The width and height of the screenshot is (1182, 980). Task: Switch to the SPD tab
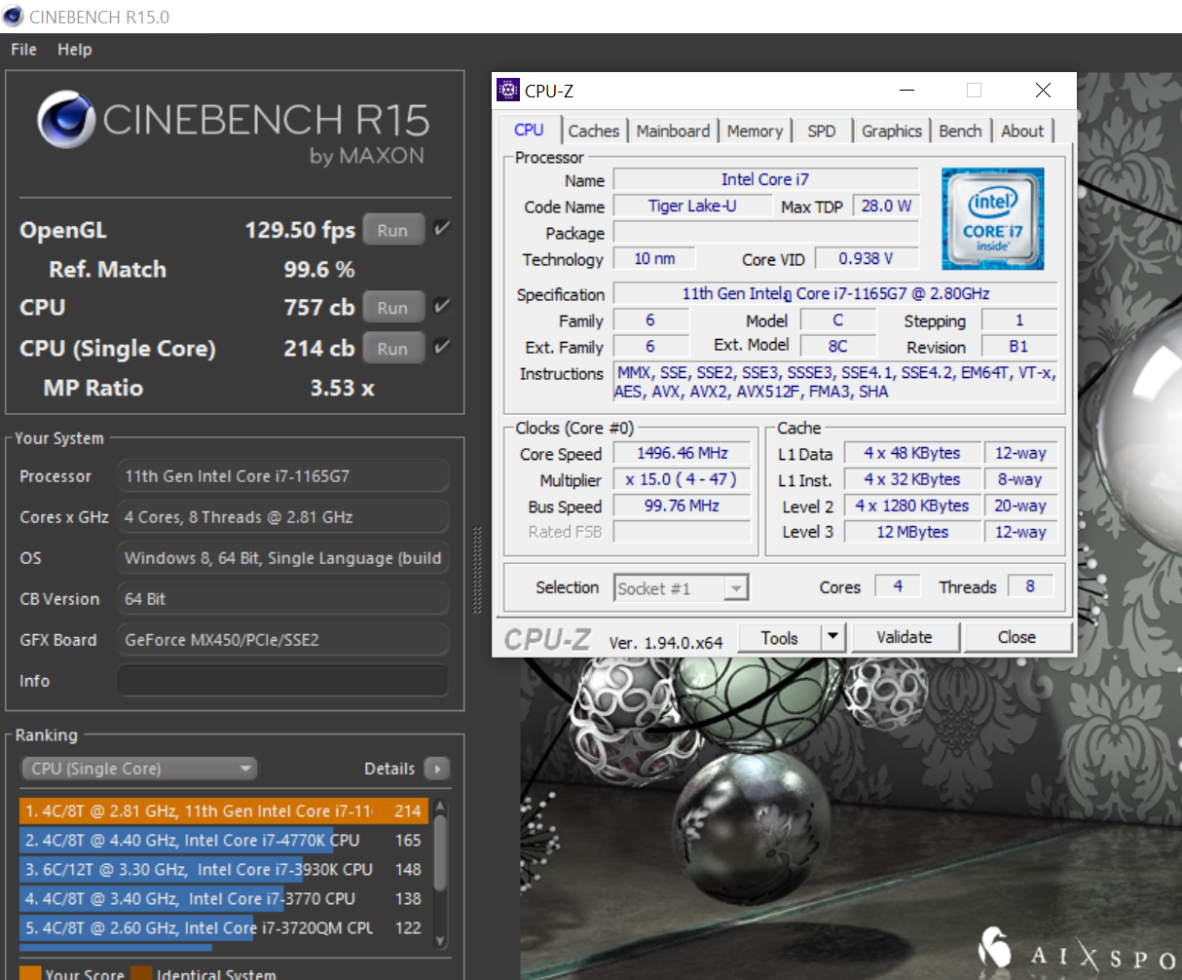pos(822,131)
